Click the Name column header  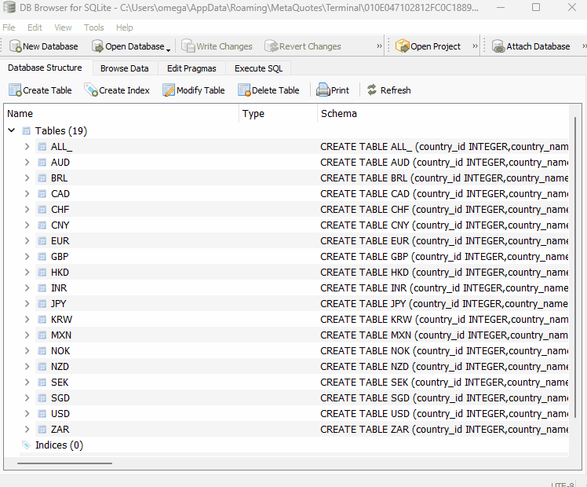pos(122,114)
